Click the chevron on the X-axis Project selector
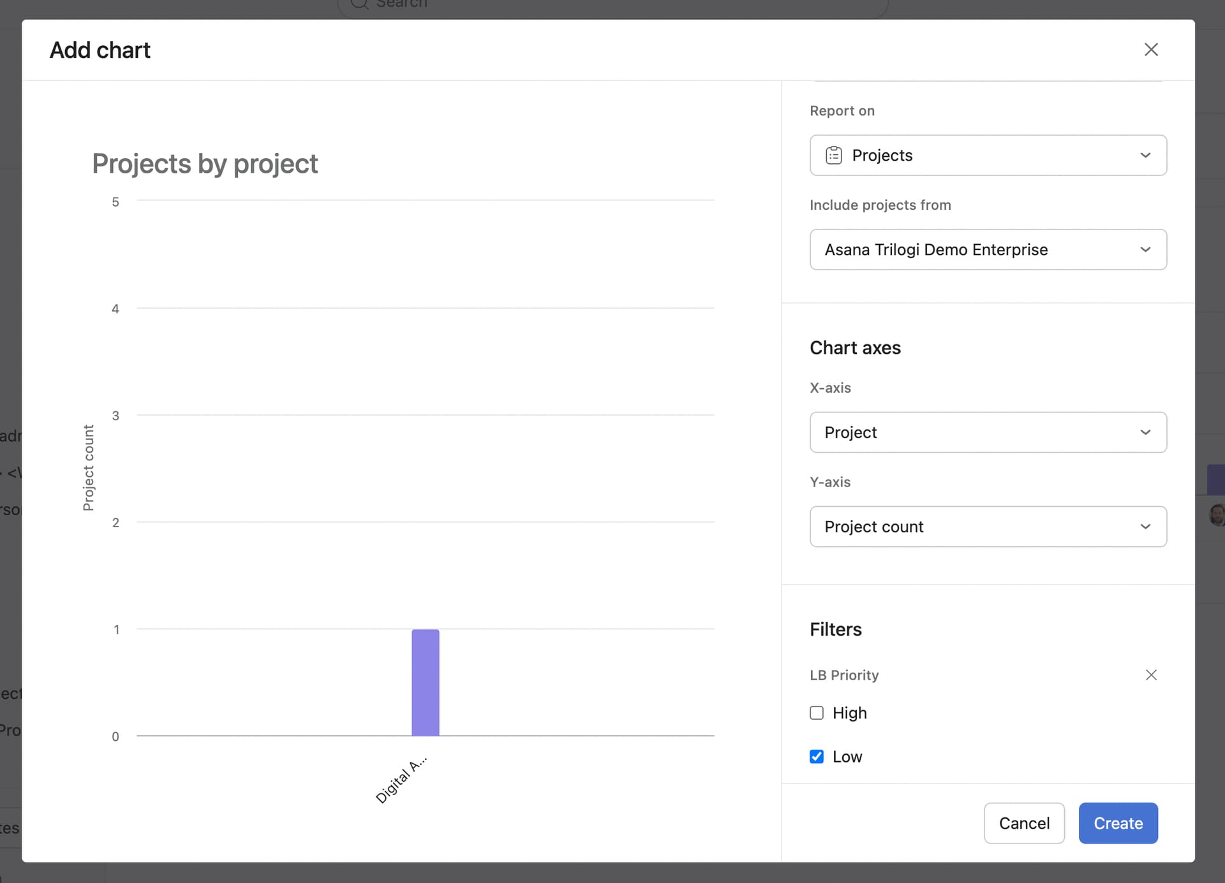The width and height of the screenshot is (1225, 883). tap(1146, 432)
